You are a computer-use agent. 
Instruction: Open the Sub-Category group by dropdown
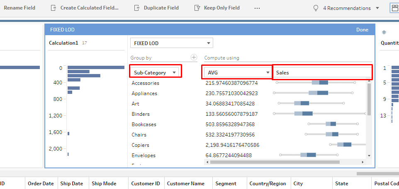point(155,72)
